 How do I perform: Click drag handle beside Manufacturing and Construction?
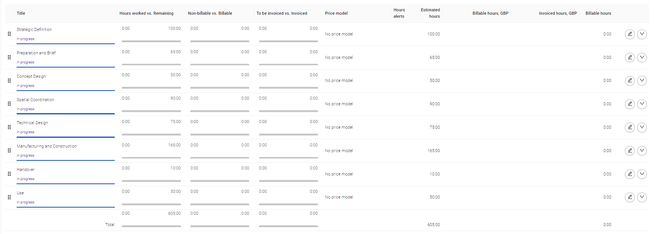9,151
